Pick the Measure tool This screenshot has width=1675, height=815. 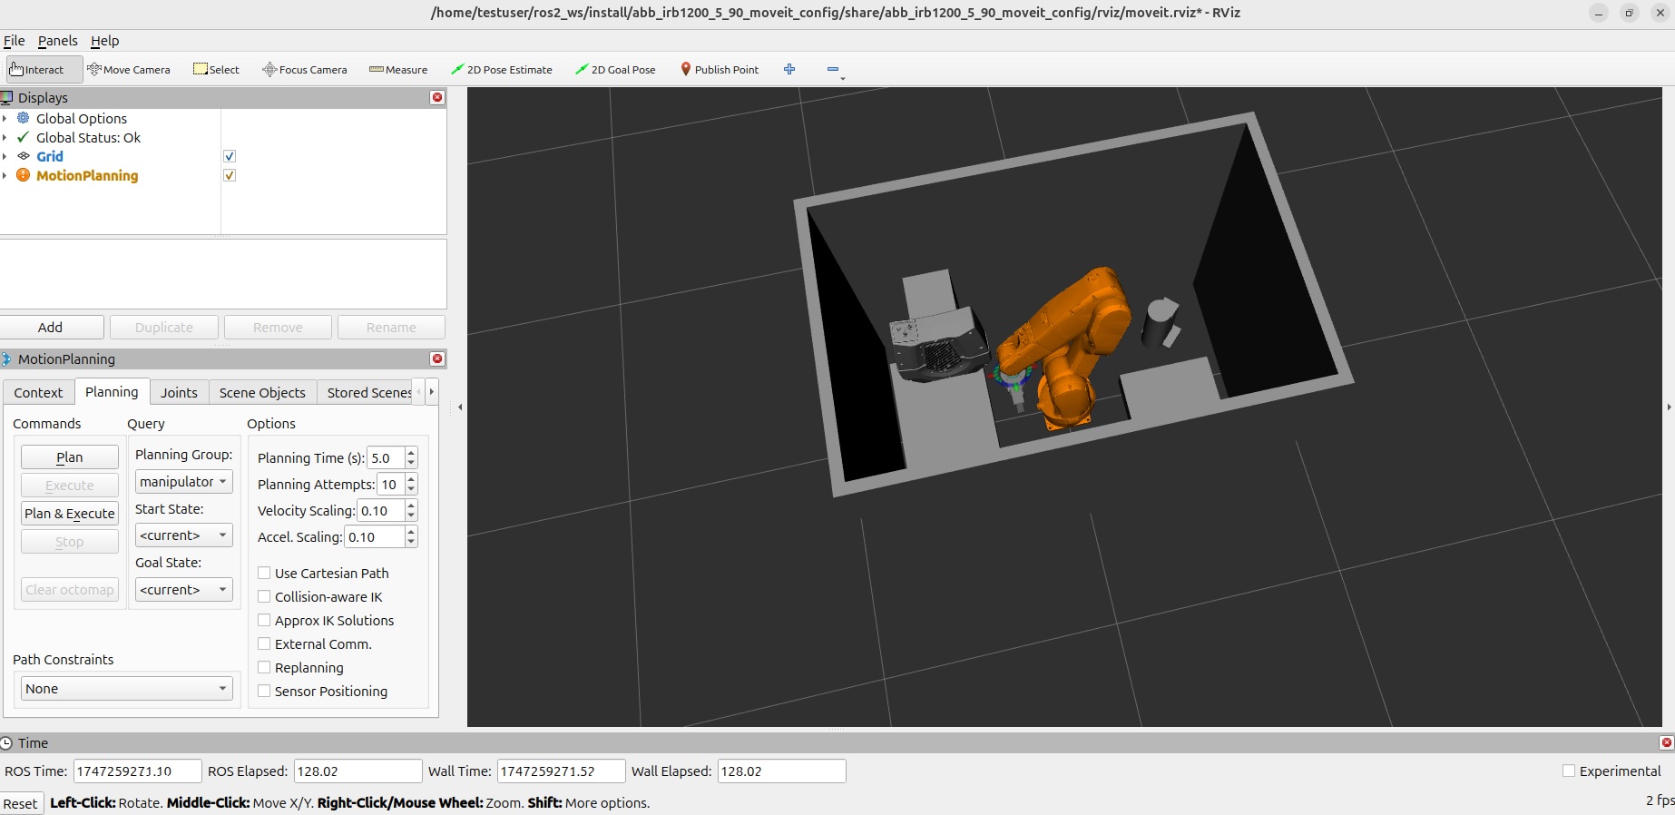(x=398, y=70)
